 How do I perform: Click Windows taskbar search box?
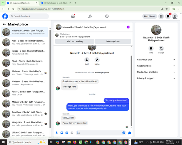pyautogui.click(x=27, y=142)
